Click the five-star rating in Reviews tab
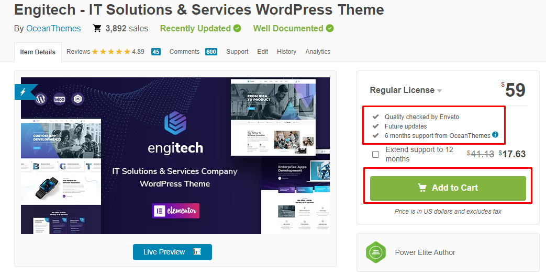Viewport: 546px width, 279px height. click(x=111, y=52)
